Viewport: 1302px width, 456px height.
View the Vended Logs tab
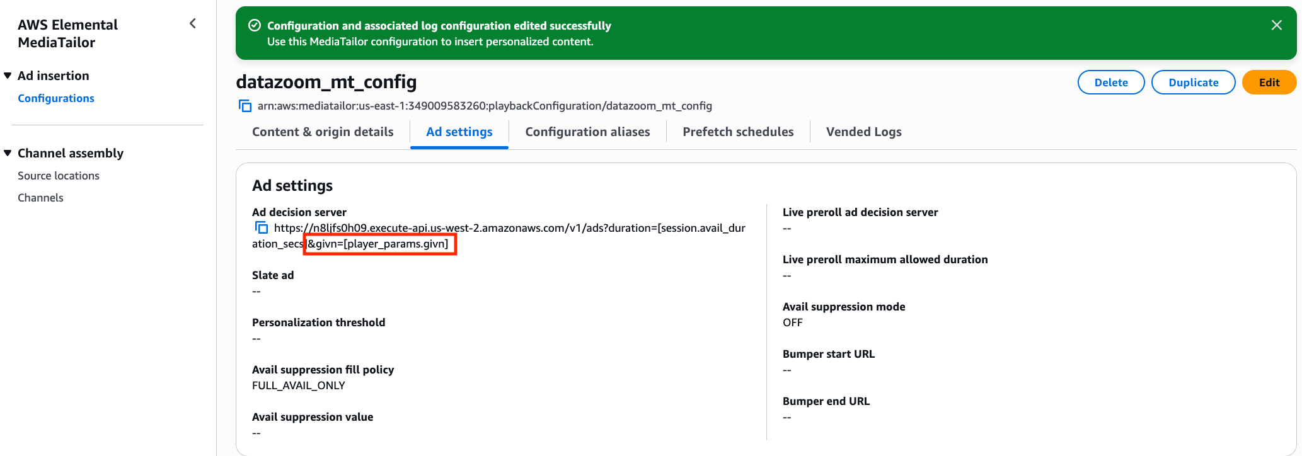pos(863,132)
